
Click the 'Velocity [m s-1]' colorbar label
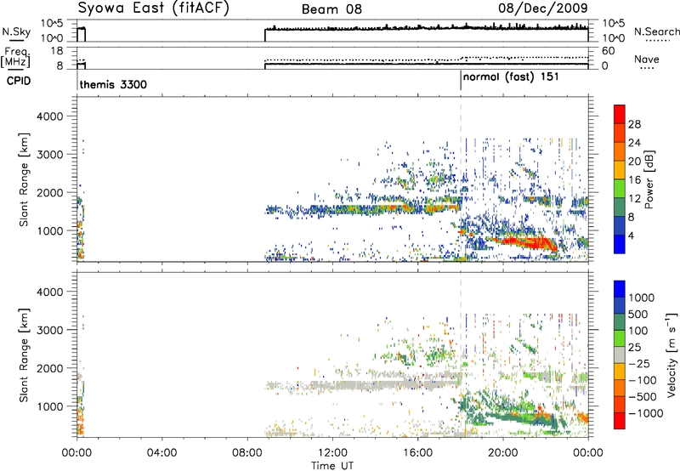pos(671,355)
